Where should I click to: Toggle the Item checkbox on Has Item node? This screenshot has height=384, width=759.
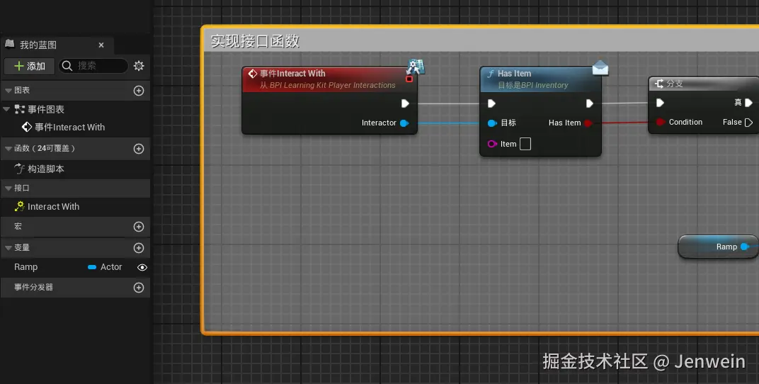click(525, 144)
